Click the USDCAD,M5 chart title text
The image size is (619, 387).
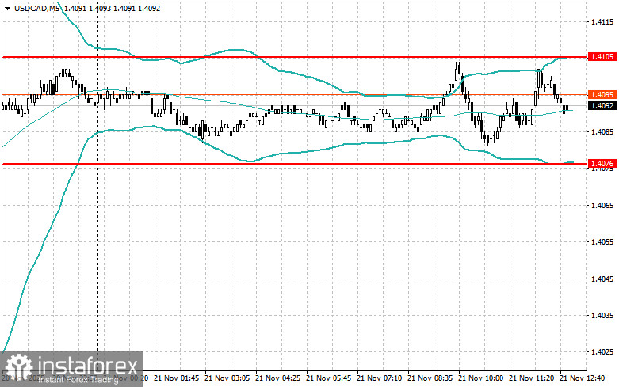tap(36, 8)
